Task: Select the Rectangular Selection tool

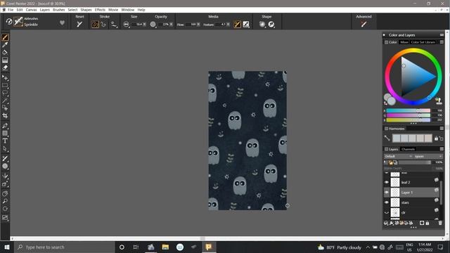Action: pyautogui.click(x=5, y=85)
